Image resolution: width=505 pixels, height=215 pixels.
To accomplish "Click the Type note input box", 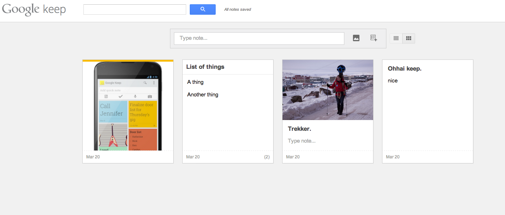I will 259,38.
